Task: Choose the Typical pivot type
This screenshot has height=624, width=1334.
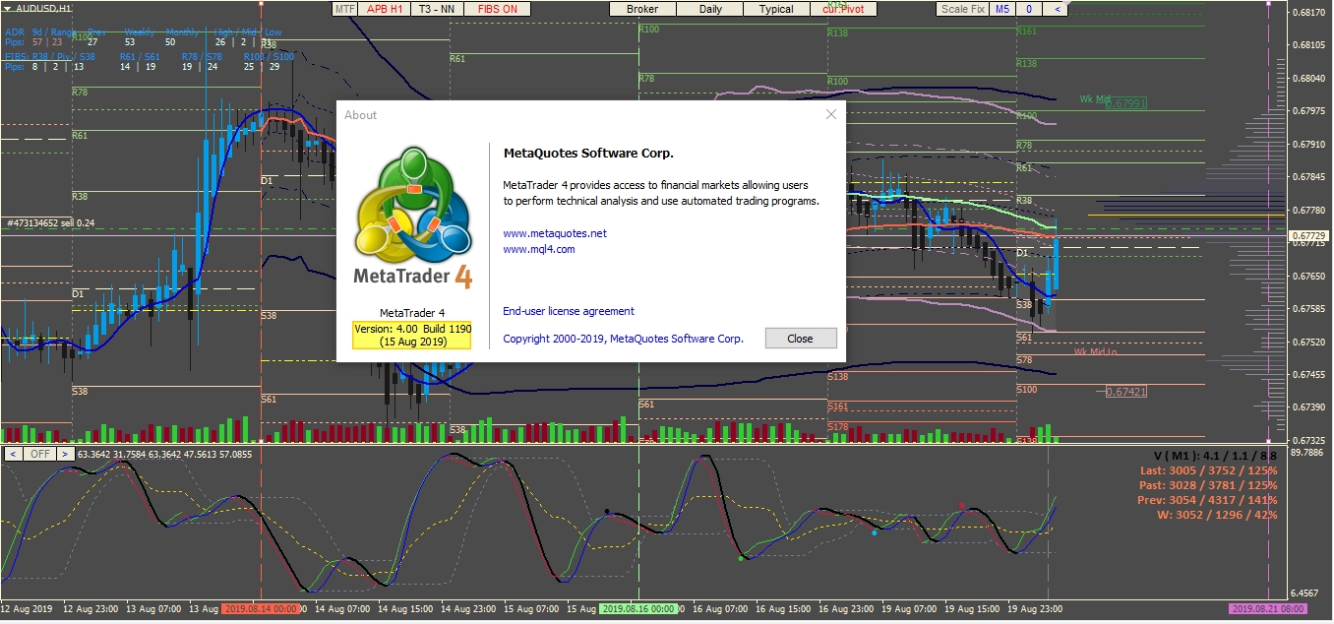Action: [776, 9]
